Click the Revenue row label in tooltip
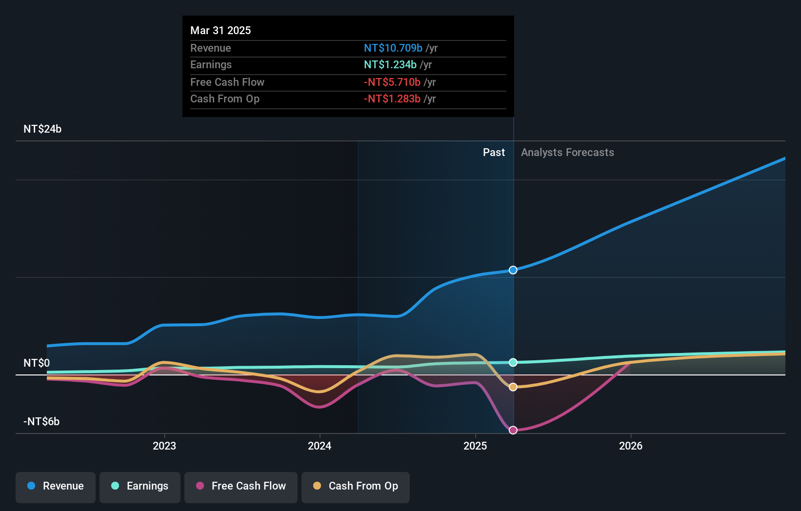The height and width of the screenshot is (511, 801). pyautogui.click(x=211, y=48)
